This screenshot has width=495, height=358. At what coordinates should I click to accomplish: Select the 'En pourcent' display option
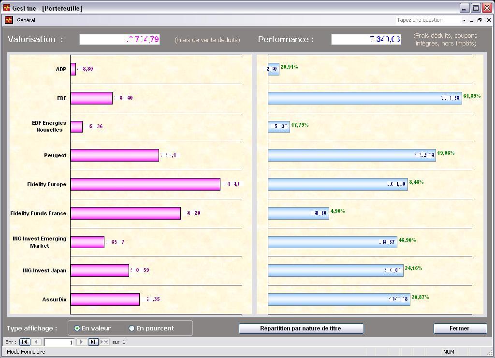(x=151, y=328)
